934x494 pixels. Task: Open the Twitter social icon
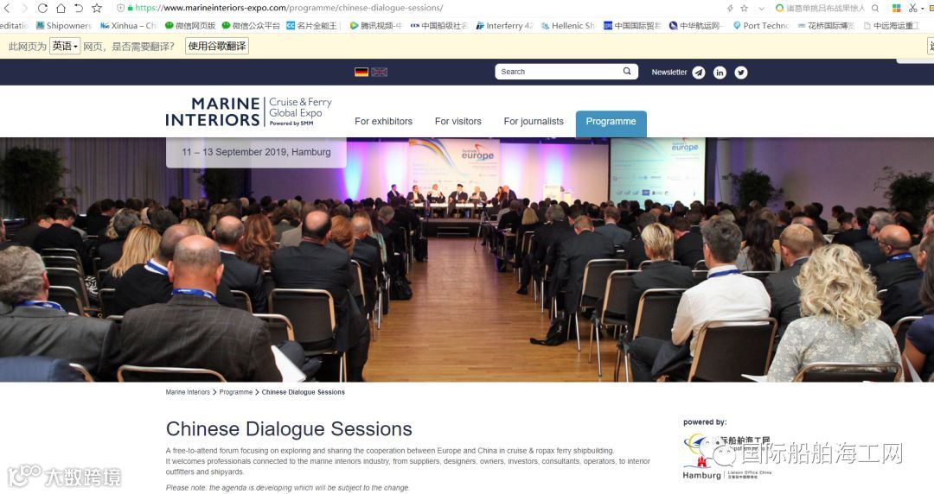(x=740, y=73)
